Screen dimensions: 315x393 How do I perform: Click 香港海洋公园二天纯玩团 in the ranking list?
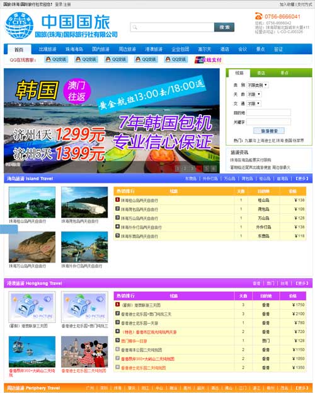pyautogui.click(x=142, y=350)
